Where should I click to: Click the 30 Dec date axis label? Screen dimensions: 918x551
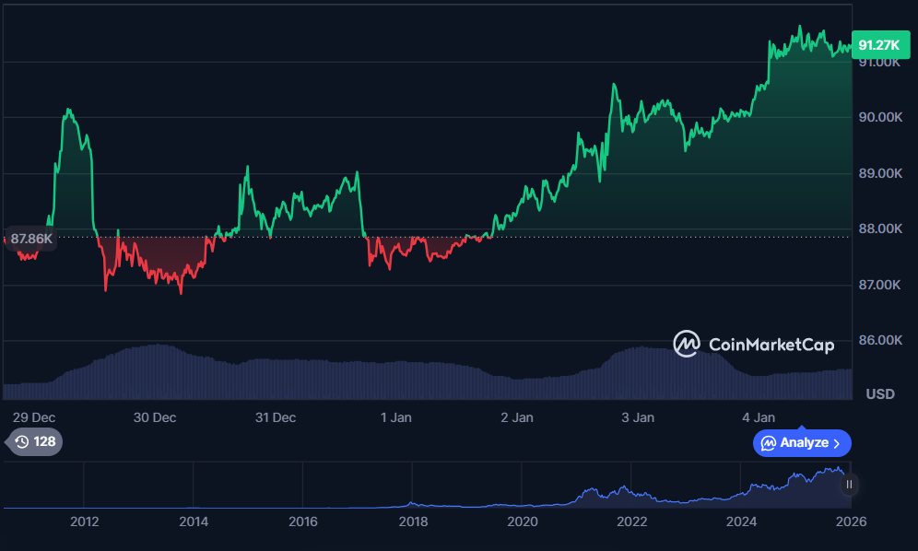154,417
